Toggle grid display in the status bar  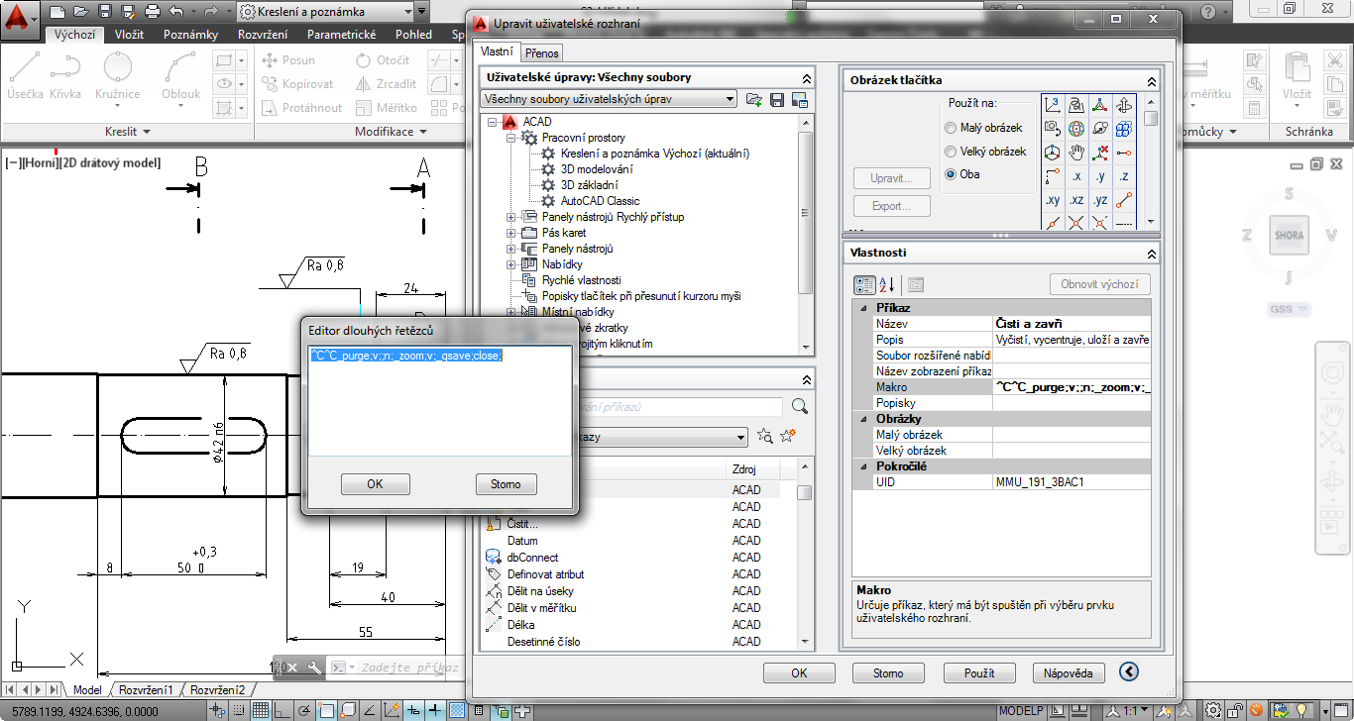(x=260, y=710)
